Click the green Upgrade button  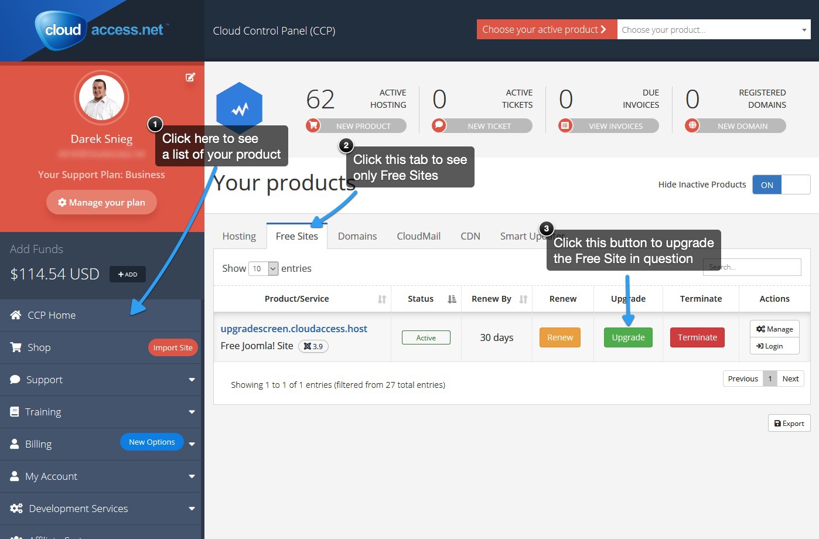click(x=628, y=337)
